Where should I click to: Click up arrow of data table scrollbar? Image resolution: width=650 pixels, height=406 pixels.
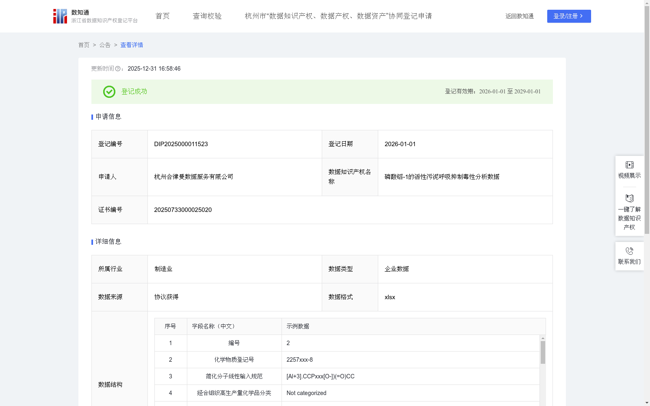pyautogui.click(x=543, y=338)
